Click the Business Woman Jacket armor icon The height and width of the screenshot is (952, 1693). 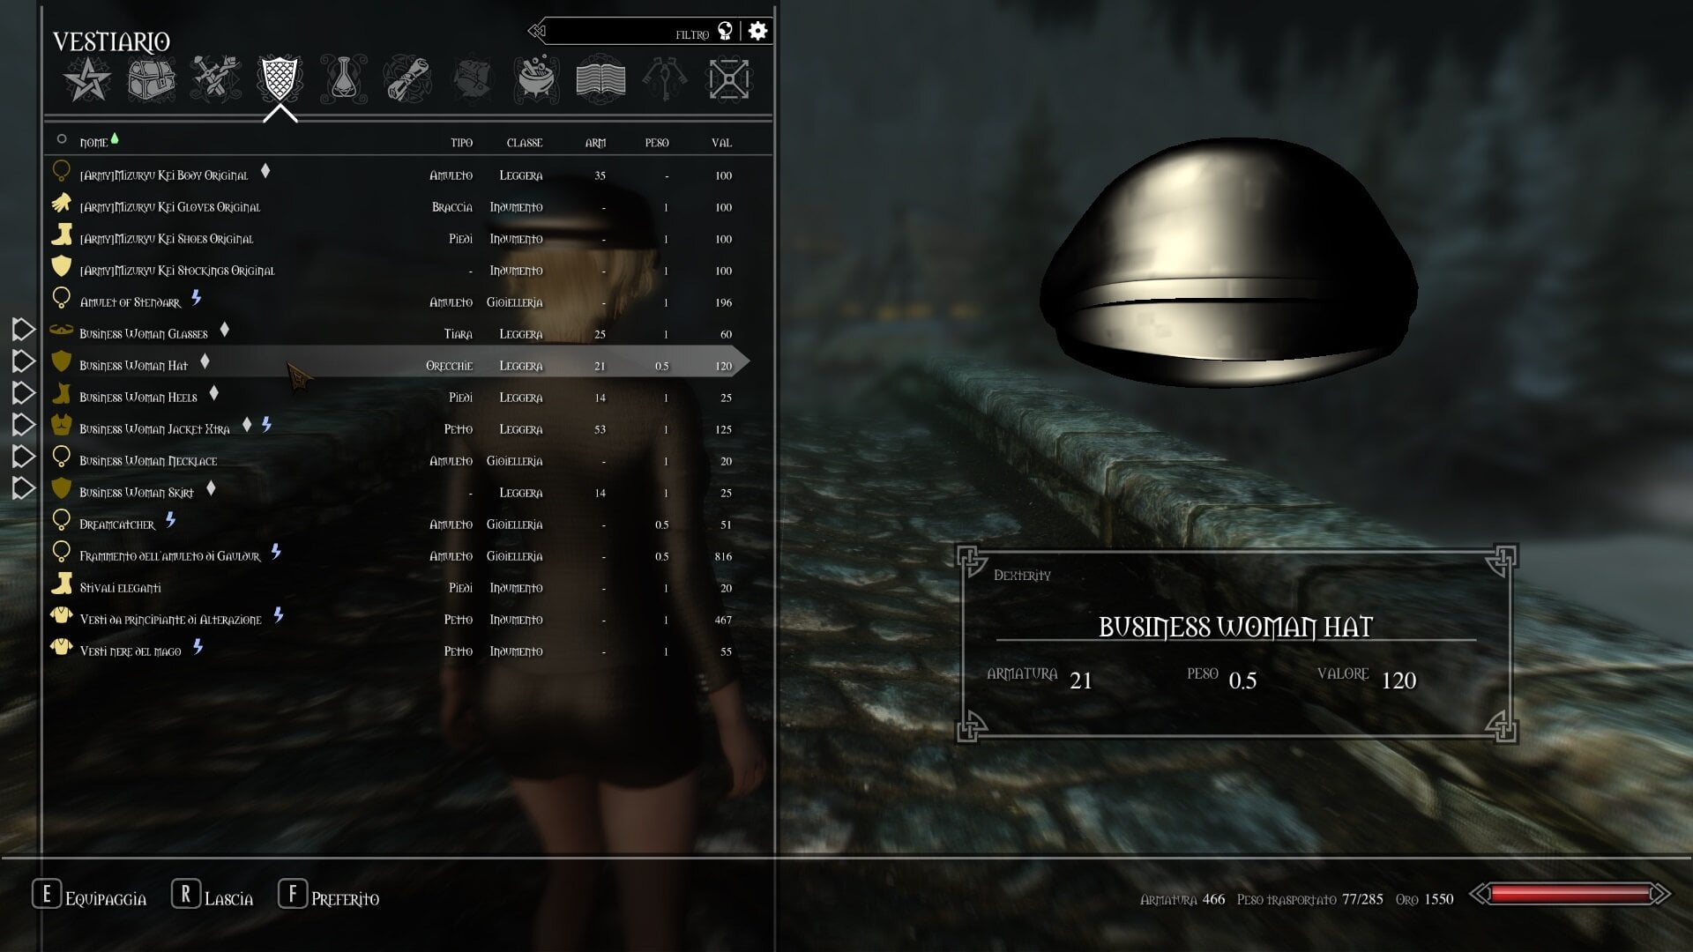[61, 425]
